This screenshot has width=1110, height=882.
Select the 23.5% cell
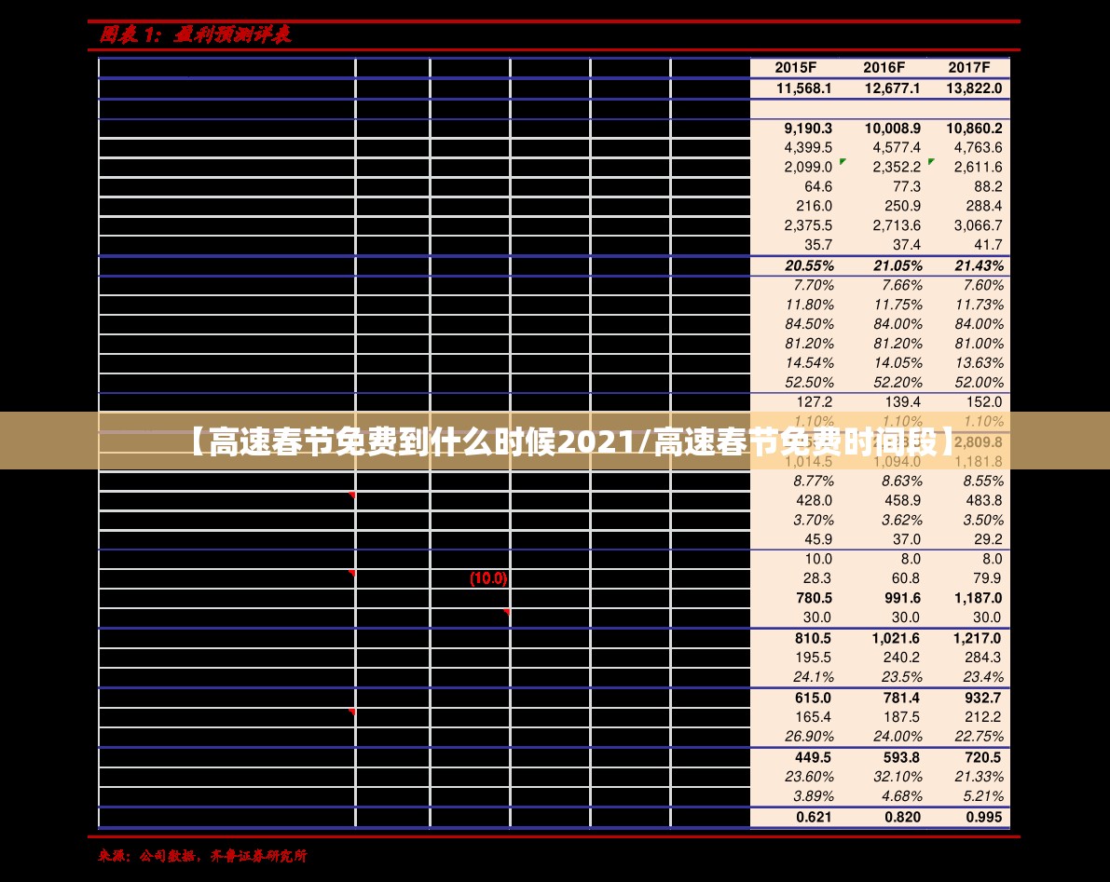point(902,677)
